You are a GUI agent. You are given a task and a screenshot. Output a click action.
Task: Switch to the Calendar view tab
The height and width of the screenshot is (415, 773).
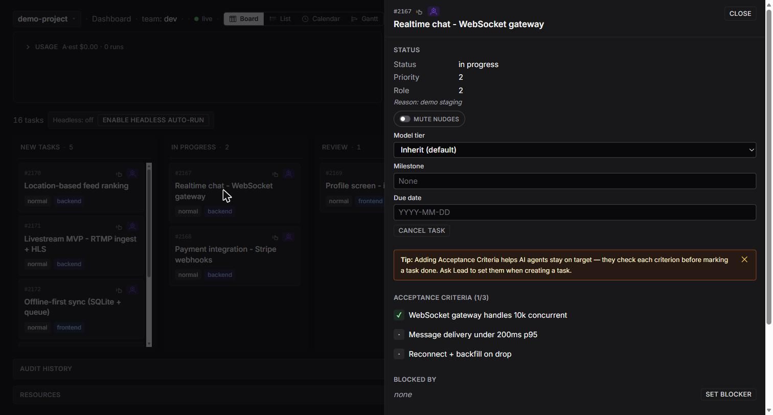(321, 19)
